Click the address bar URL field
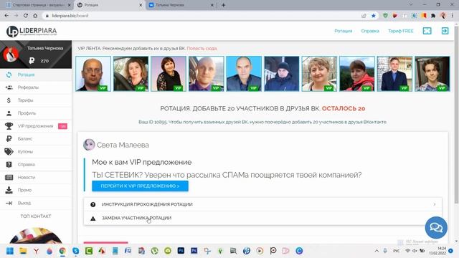This screenshot has height=258, width=459. coord(202,16)
